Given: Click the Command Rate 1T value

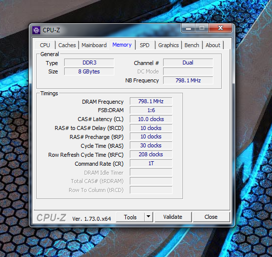Looking at the screenshot, I should point(151,163).
